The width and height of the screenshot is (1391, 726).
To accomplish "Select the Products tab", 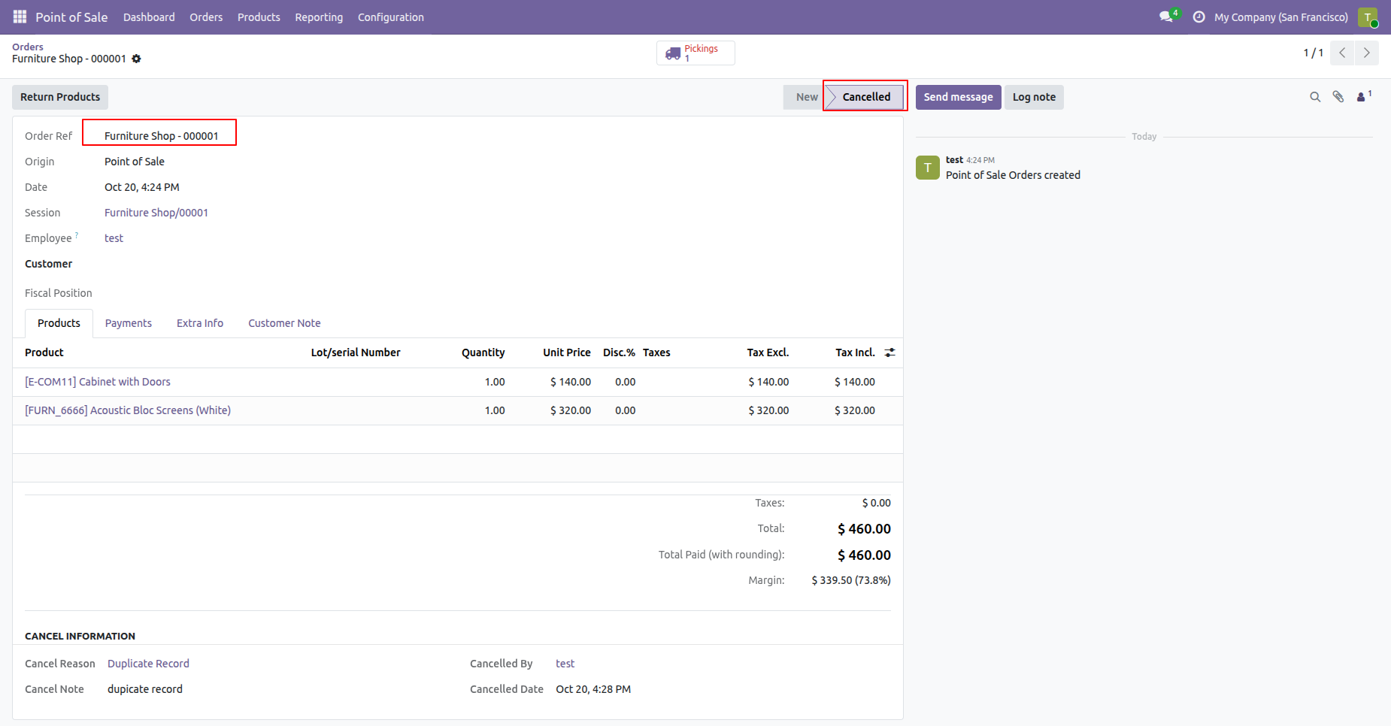I will [x=59, y=323].
